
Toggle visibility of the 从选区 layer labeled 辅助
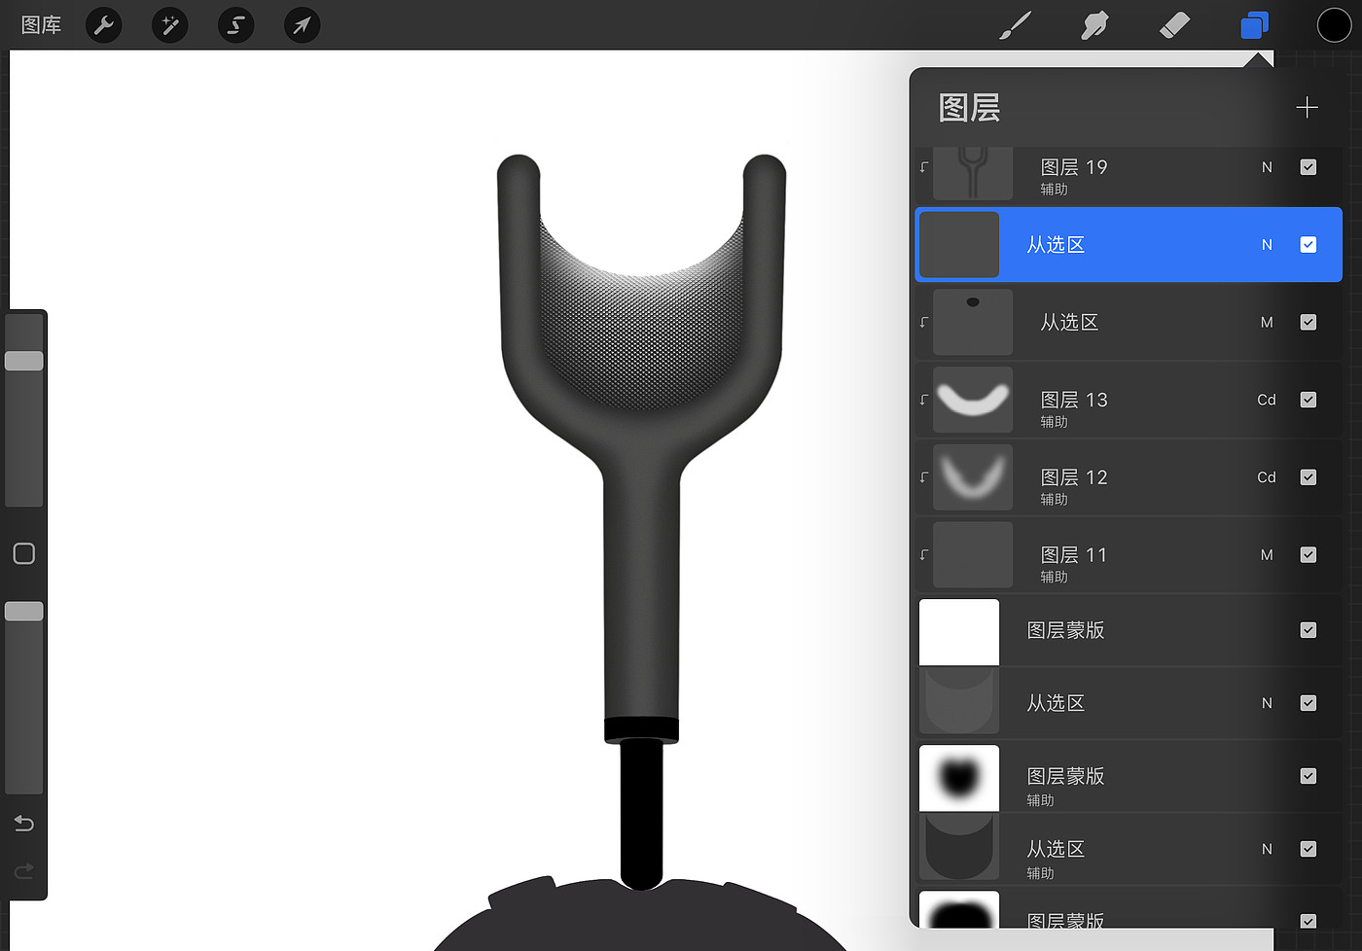click(1308, 849)
